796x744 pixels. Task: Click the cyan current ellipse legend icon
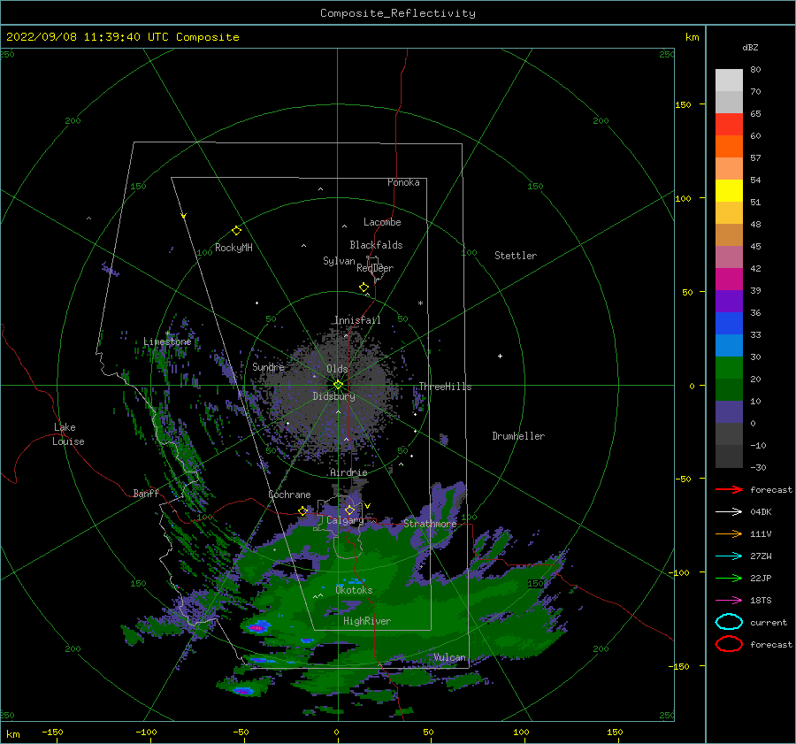[729, 622]
